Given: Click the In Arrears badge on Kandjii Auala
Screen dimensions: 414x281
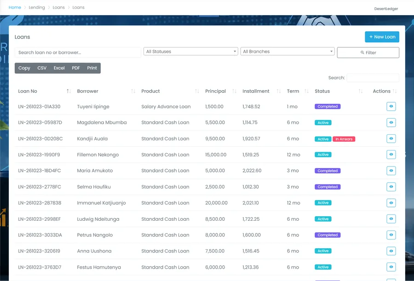Looking at the screenshot, I should (344, 139).
